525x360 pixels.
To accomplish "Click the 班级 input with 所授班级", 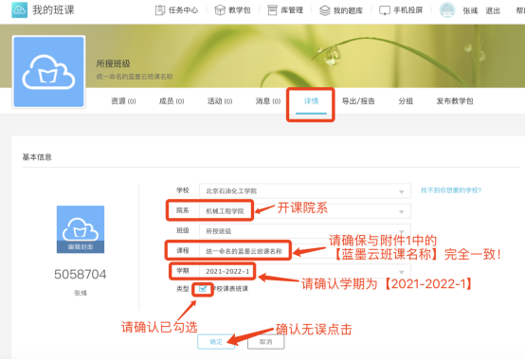I will pyautogui.click(x=305, y=231).
